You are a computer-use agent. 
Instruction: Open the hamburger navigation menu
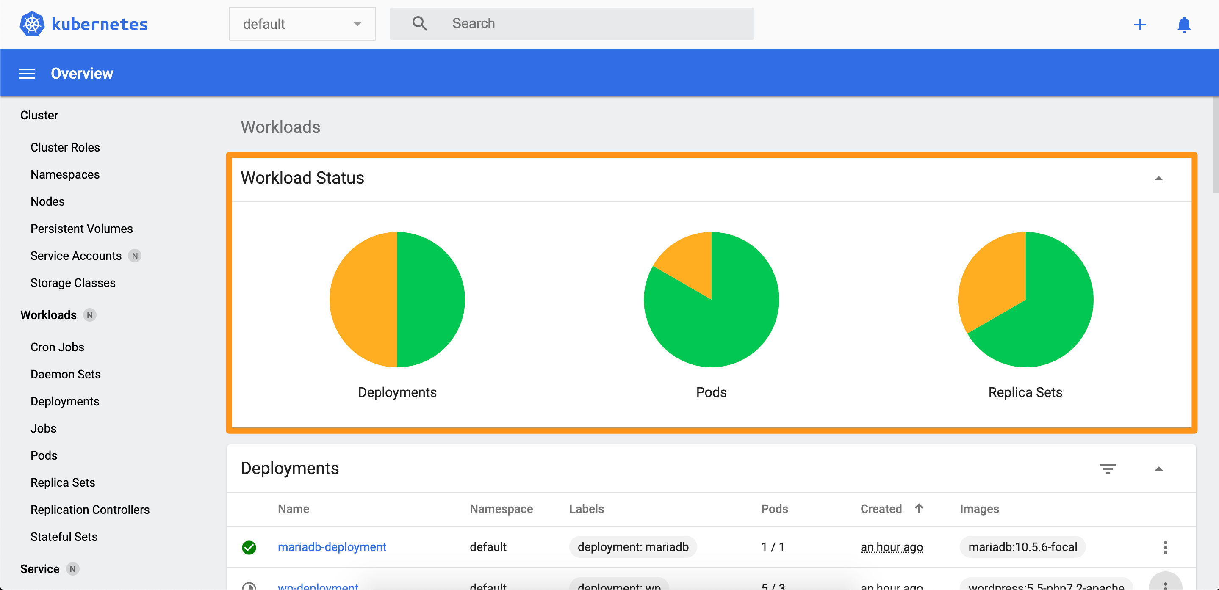tap(27, 74)
